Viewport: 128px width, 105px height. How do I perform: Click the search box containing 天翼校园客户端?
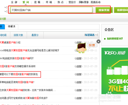[x=51, y=10]
